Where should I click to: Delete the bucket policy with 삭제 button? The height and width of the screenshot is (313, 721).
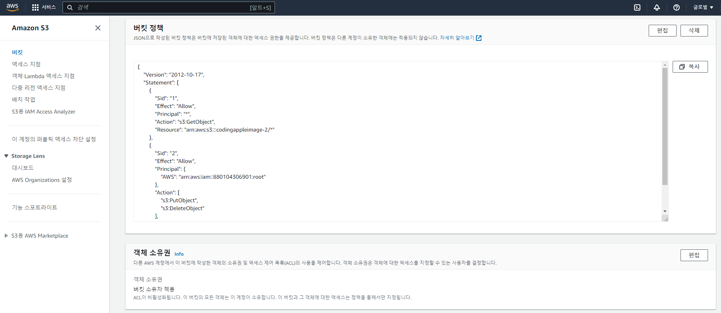click(x=694, y=31)
